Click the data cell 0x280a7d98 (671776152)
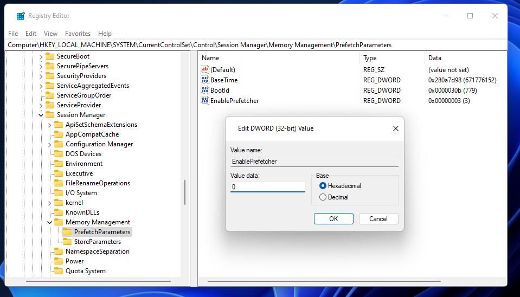This screenshot has width=520, height=297. (463, 80)
